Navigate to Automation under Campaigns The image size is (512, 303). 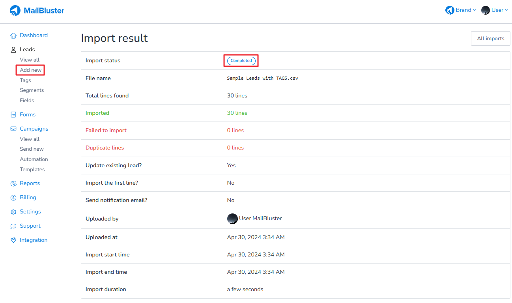[34, 159]
